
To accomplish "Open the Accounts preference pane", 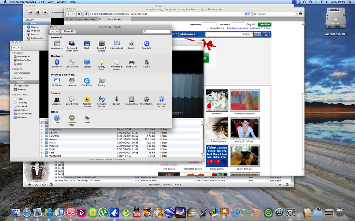I will (57, 100).
